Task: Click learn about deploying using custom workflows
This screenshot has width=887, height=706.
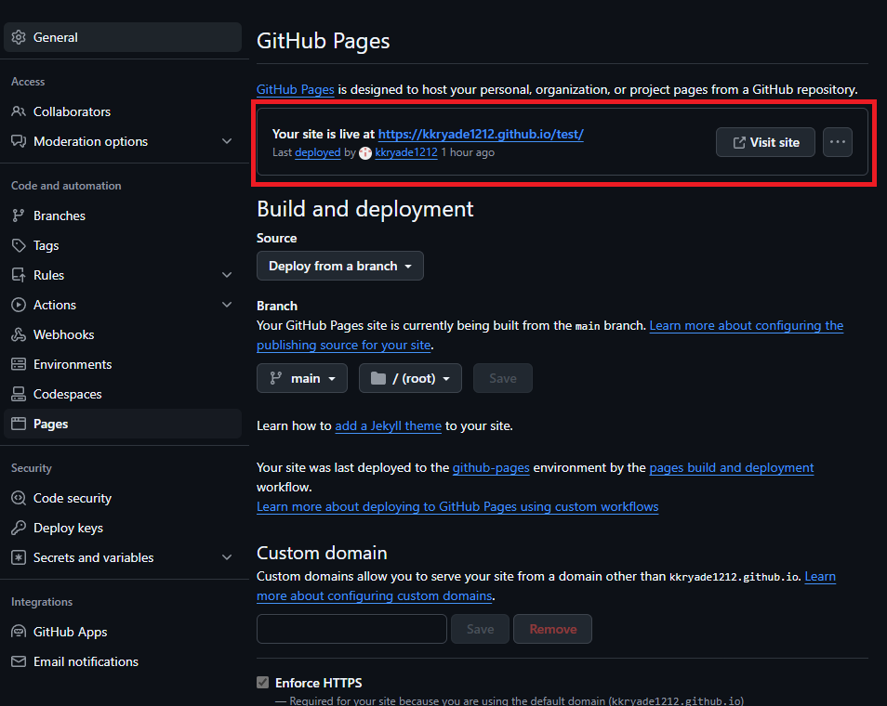Action: coord(457,506)
